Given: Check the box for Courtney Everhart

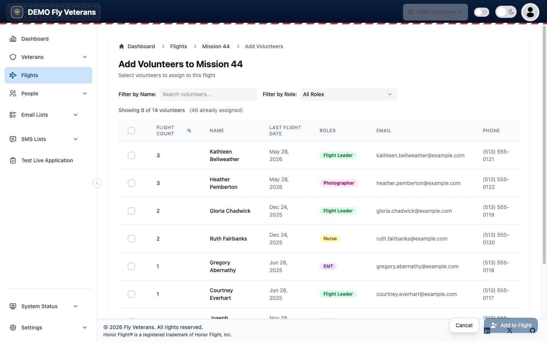Looking at the screenshot, I should tap(131, 294).
